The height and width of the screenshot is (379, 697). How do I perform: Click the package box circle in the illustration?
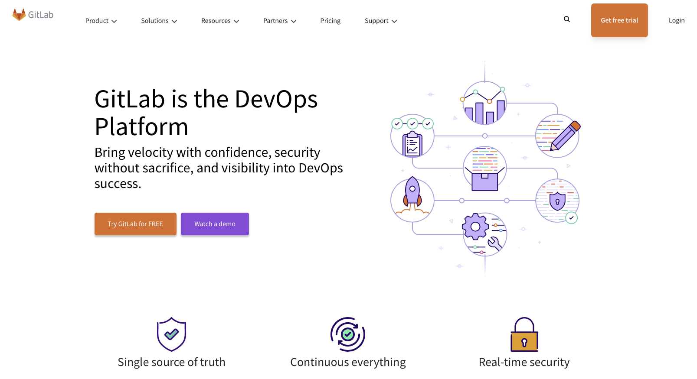[484, 168]
